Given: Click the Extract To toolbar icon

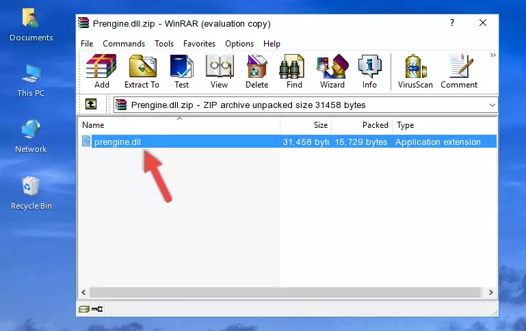Looking at the screenshot, I should (x=142, y=71).
